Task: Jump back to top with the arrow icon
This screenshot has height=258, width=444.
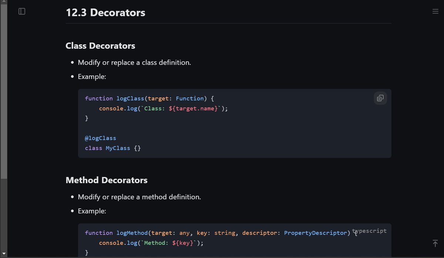Action: pyautogui.click(x=435, y=243)
